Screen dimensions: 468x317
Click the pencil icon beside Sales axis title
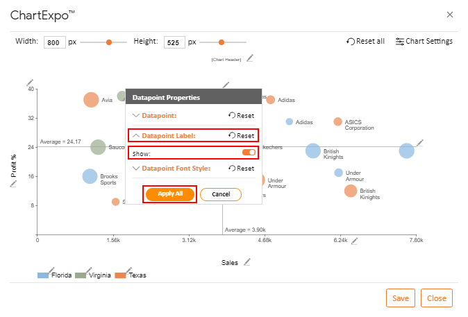[247, 262]
